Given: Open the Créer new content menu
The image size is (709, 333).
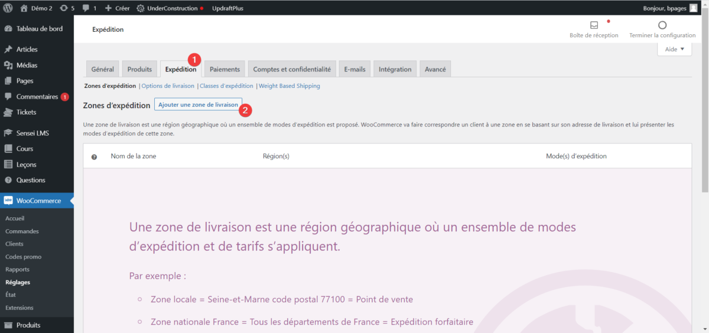Looking at the screenshot, I should click(x=116, y=8).
